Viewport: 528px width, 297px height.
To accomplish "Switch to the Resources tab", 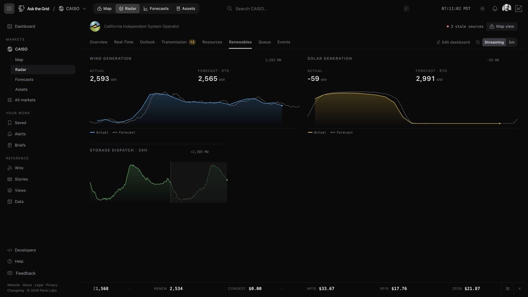I will pyautogui.click(x=212, y=42).
